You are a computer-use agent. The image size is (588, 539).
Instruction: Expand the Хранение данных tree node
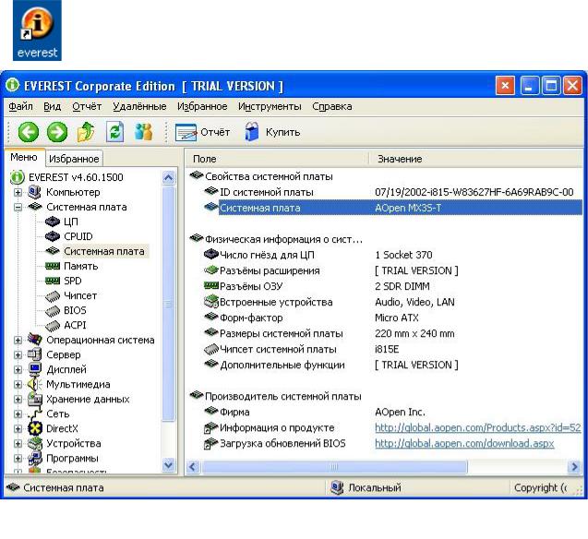coord(18,400)
